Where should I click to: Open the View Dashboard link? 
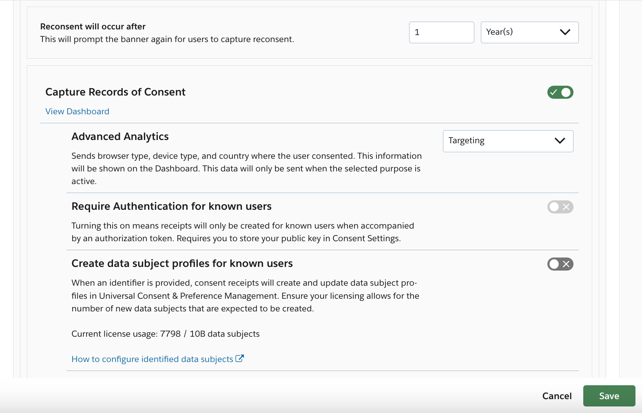77,111
